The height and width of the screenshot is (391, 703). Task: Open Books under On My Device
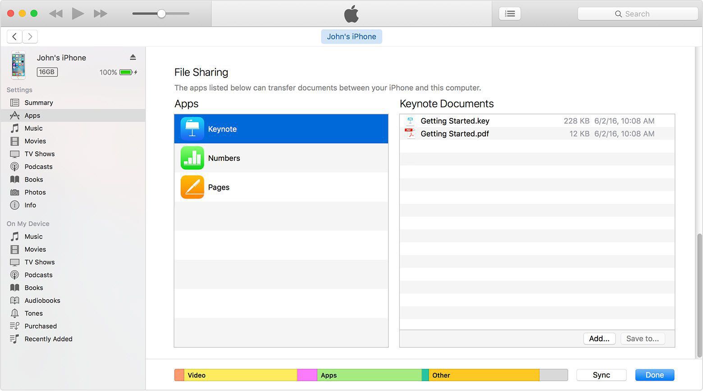pyautogui.click(x=73, y=287)
